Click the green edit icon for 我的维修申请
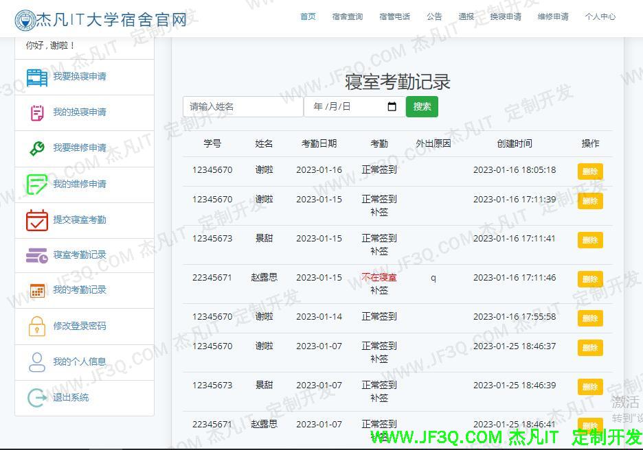The image size is (643, 450). pyautogui.click(x=37, y=184)
